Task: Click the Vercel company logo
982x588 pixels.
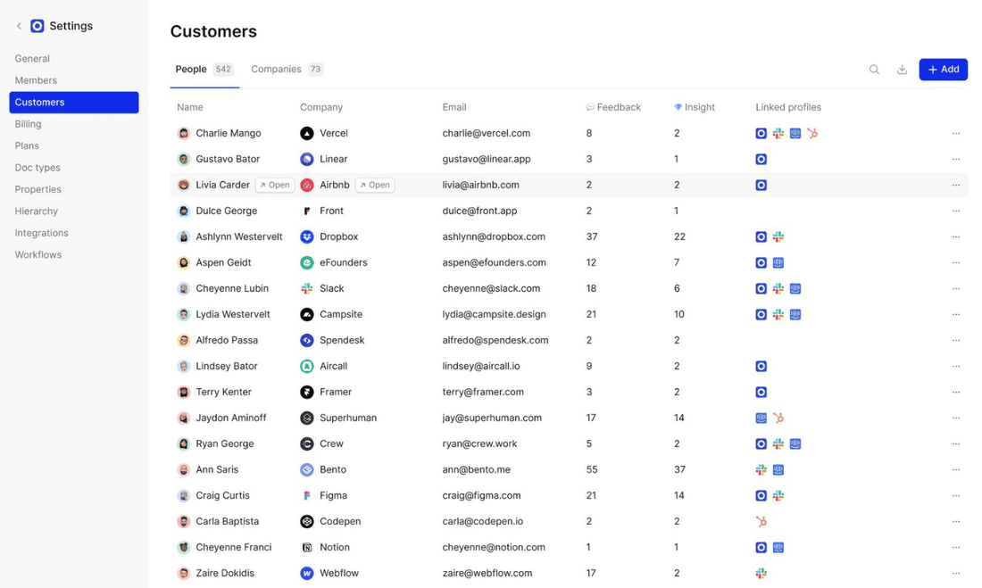Action: coord(308,133)
